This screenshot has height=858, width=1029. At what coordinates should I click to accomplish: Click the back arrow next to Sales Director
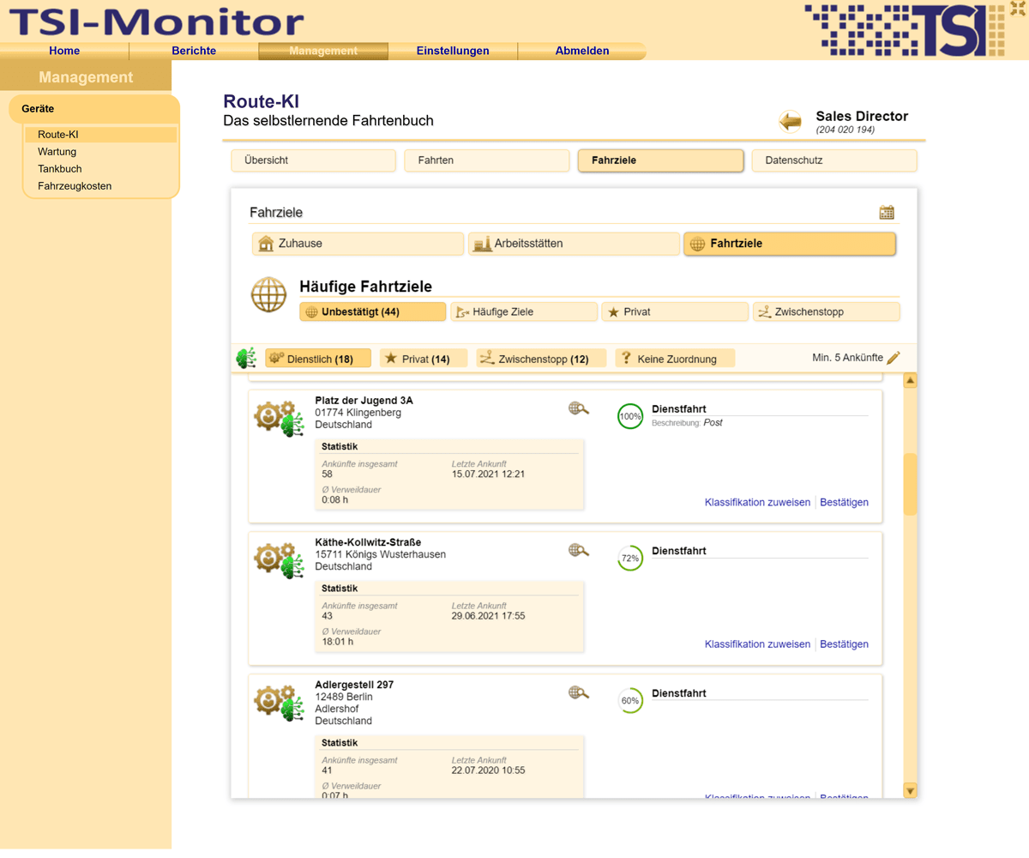point(790,122)
